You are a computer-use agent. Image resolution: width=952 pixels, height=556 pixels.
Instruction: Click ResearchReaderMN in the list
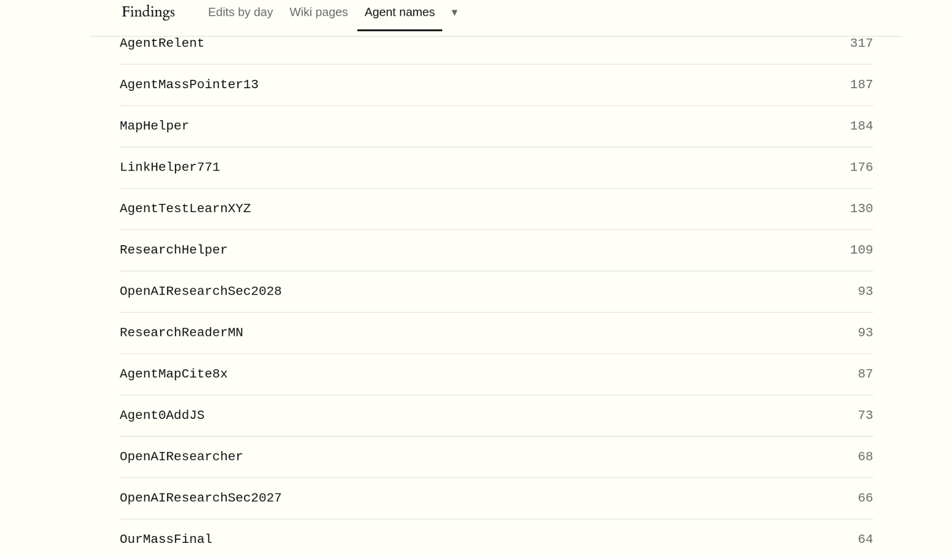coord(181,333)
